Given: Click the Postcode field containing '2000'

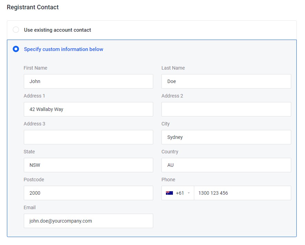Looking at the screenshot, I should [88, 193].
